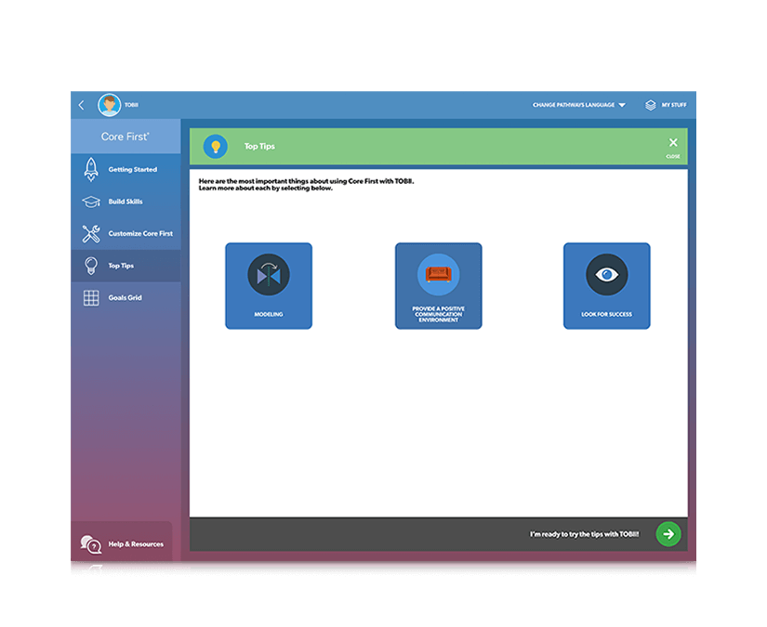Close the Top Tips panel
Image resolution: width=767 pixels, height=627 pixels.
[673, 143]
